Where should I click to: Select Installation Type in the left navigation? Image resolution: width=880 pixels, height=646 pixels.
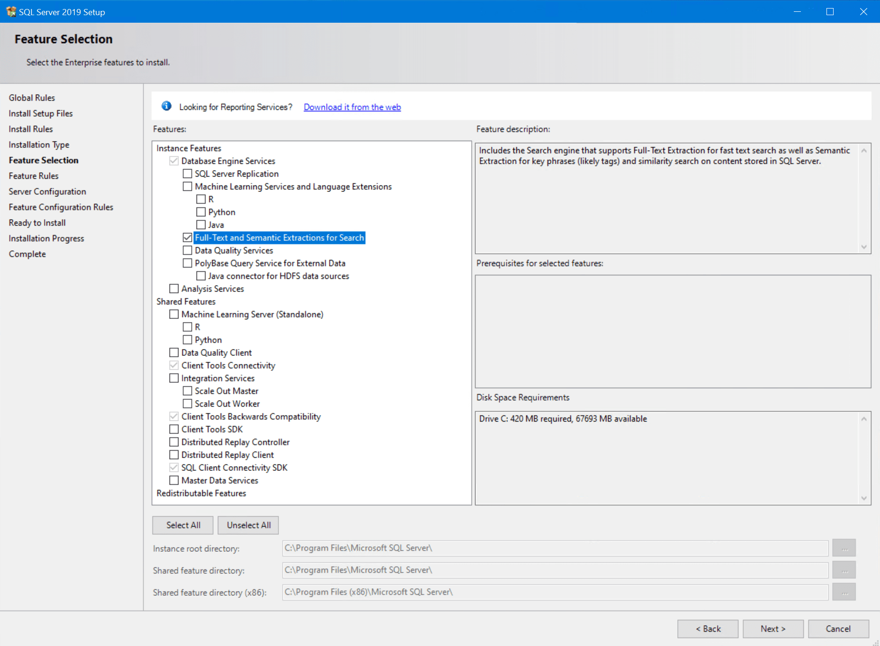point(38,144)
